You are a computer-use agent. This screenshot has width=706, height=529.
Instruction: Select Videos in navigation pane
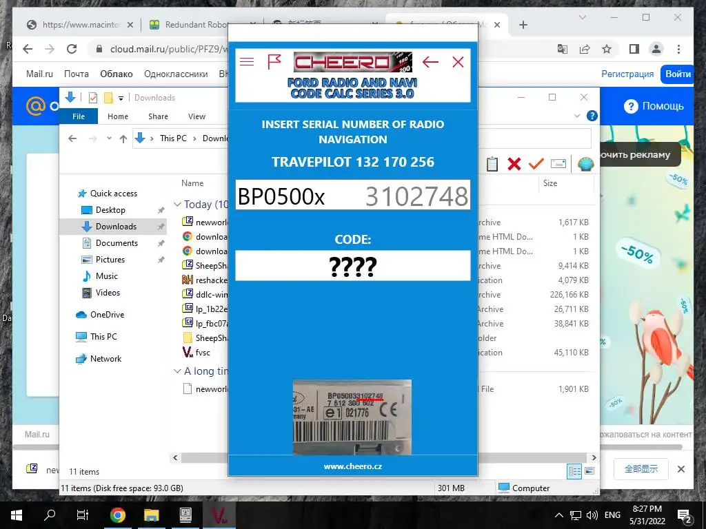(x=101, y=293)
